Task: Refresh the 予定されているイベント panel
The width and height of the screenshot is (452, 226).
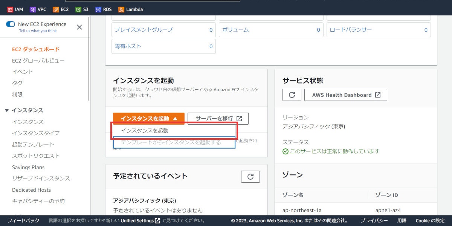Action: click(250, 177)
